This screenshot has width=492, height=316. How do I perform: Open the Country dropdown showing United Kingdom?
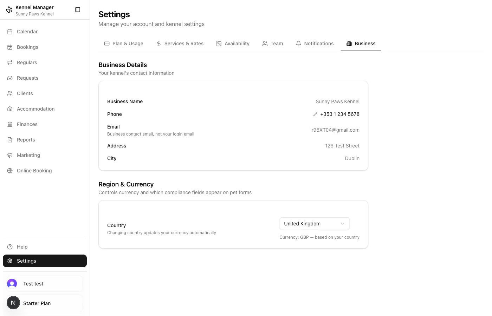click(314, 224)
